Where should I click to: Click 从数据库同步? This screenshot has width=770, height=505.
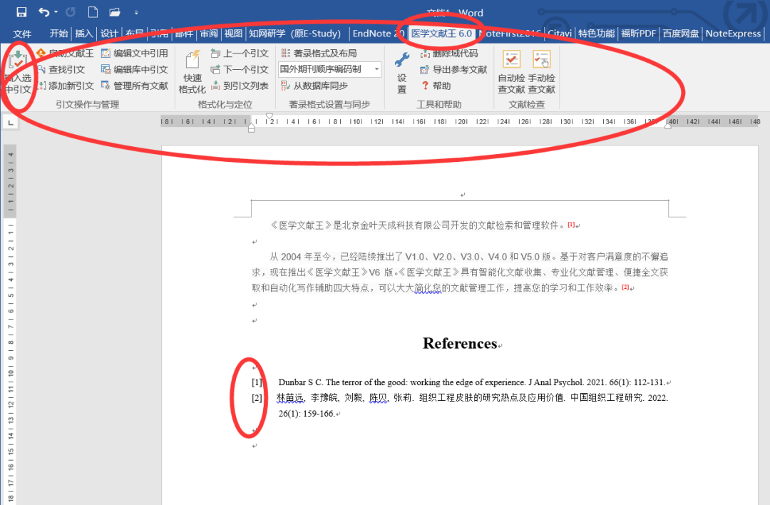(314, 86)
